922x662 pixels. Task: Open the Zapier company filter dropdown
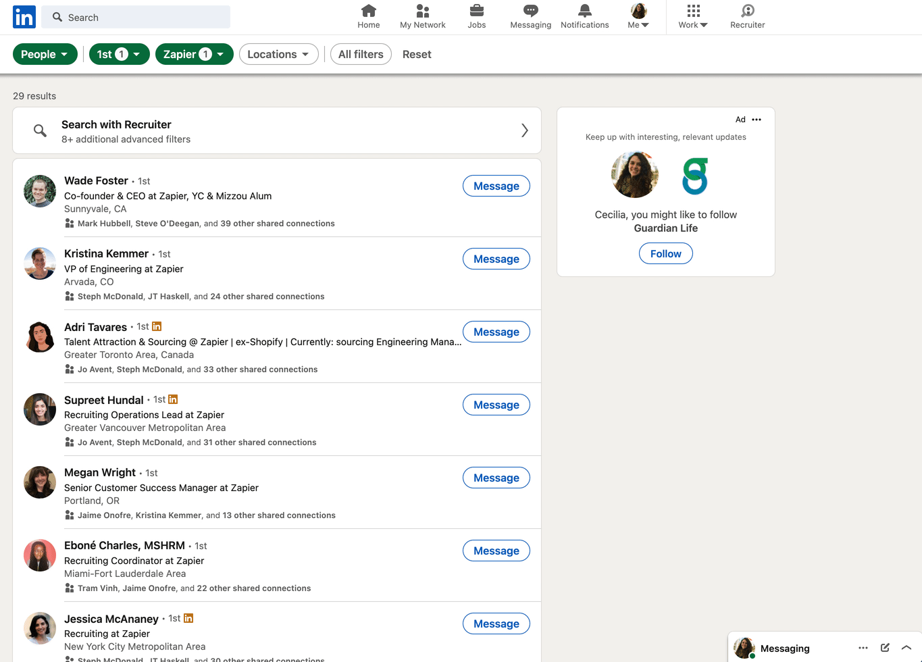point(195,54)
